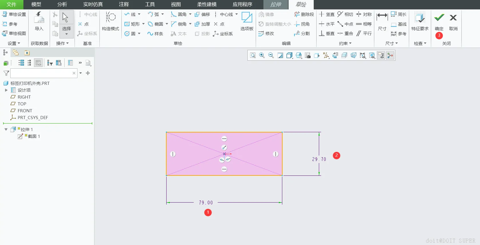
Task: Collapse the 拉伸 1 feature node
Action: tap(6, 129)
